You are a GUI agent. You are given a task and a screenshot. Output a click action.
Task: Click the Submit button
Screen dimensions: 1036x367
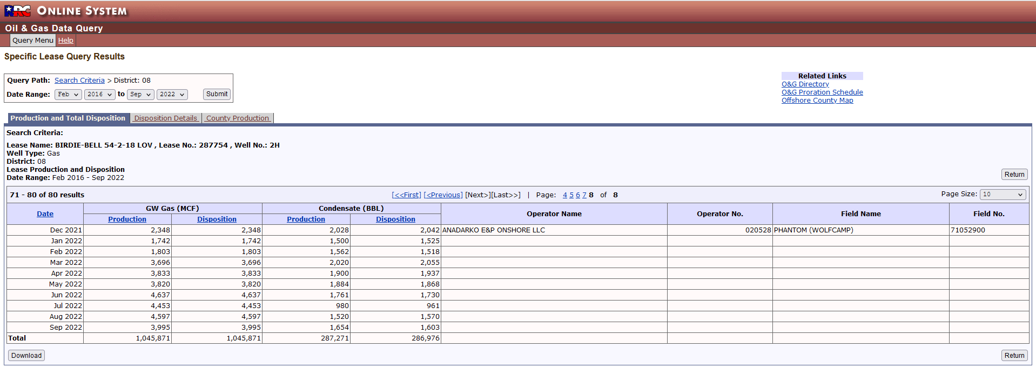pyautogui.click(x=217, y=94)
